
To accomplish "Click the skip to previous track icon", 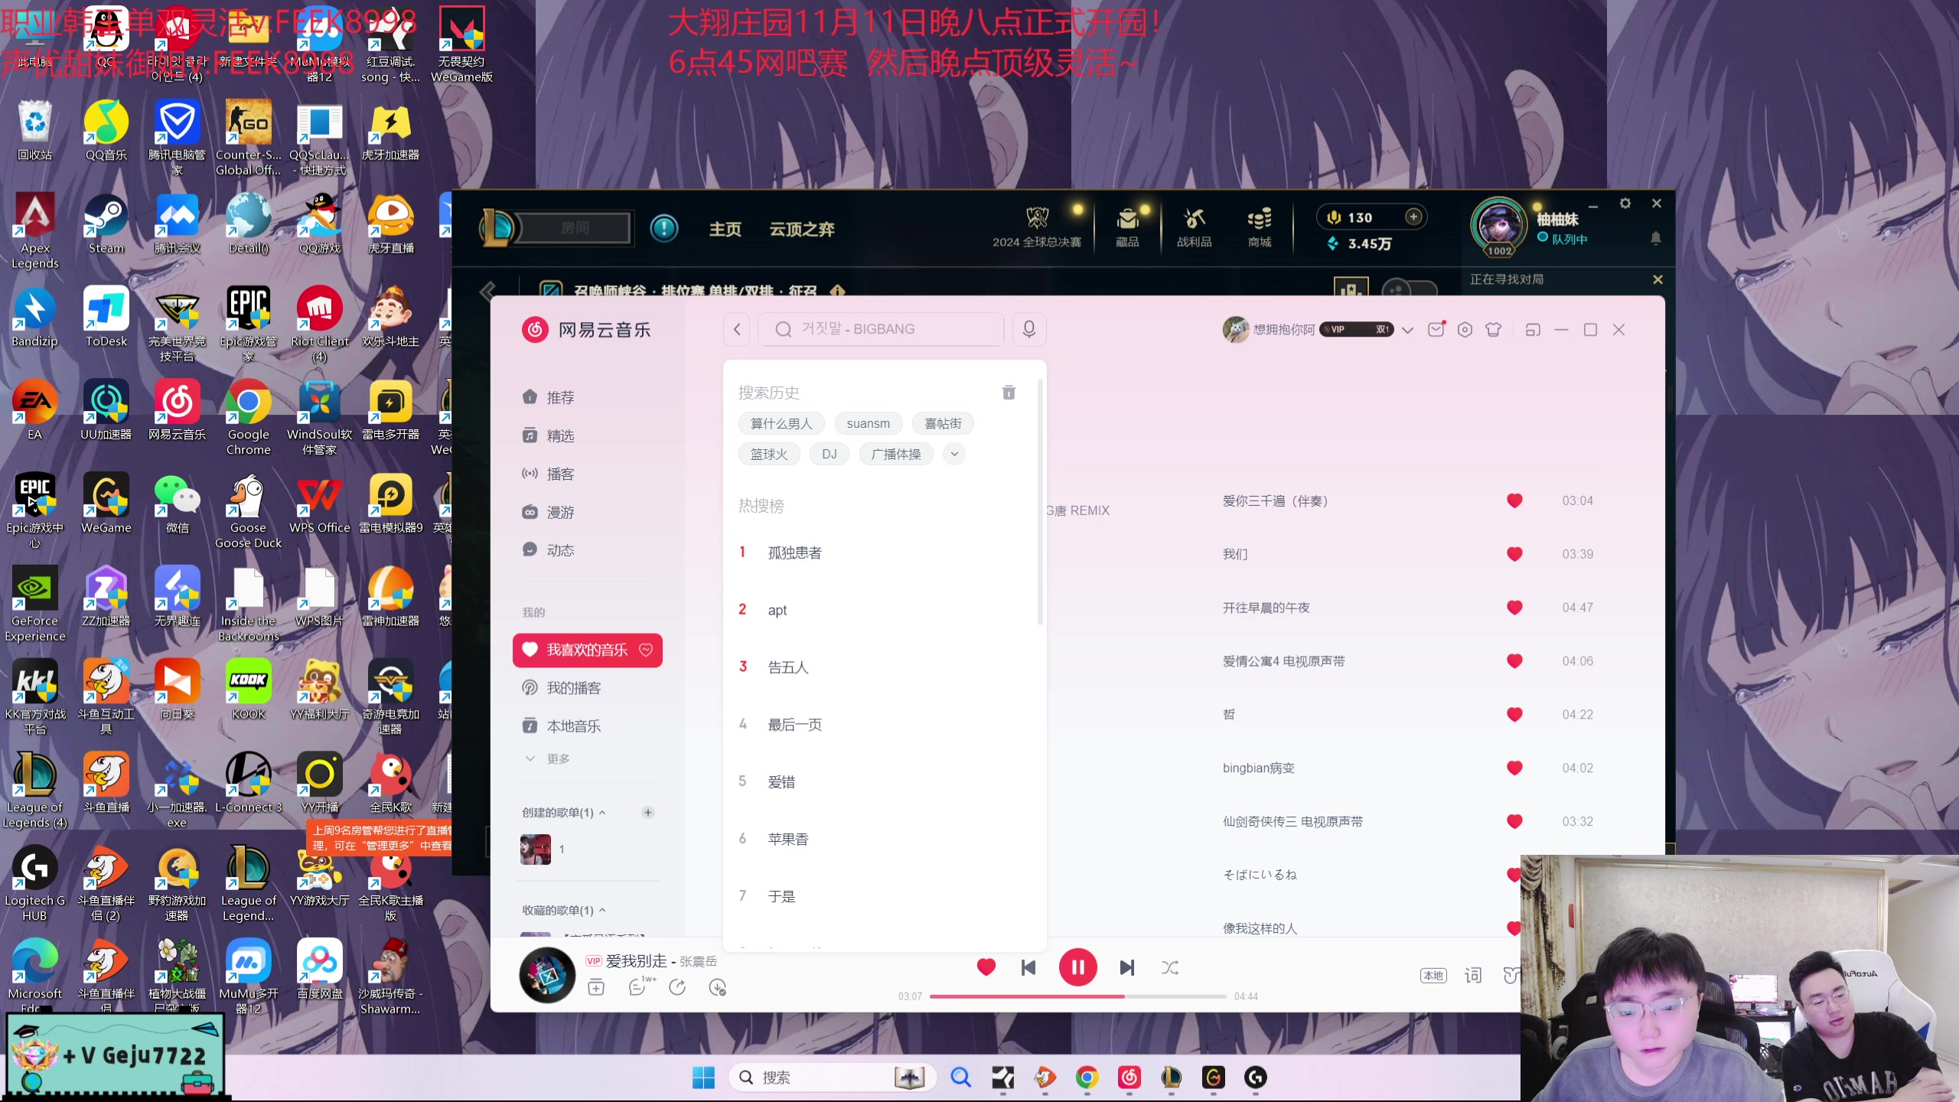I will tap(1029, 966).
